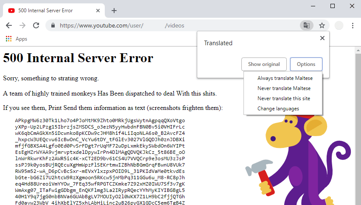Close the Translated popup
The image size is (361, 205).
coord(322,38)
